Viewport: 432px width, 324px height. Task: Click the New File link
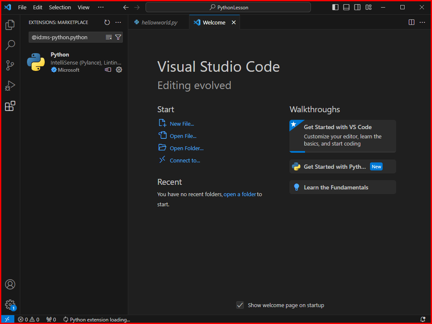click(182, 124)
